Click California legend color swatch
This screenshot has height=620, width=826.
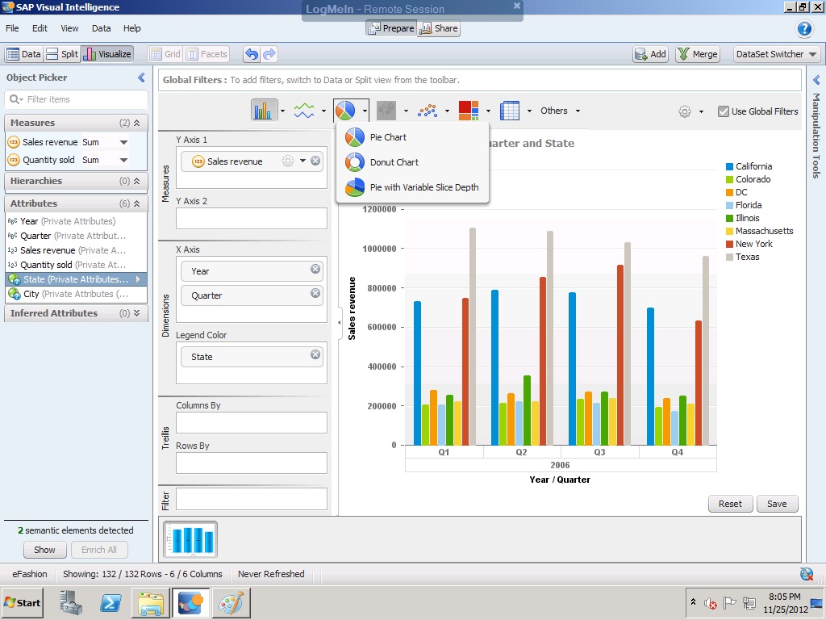(x=729, y=166)
